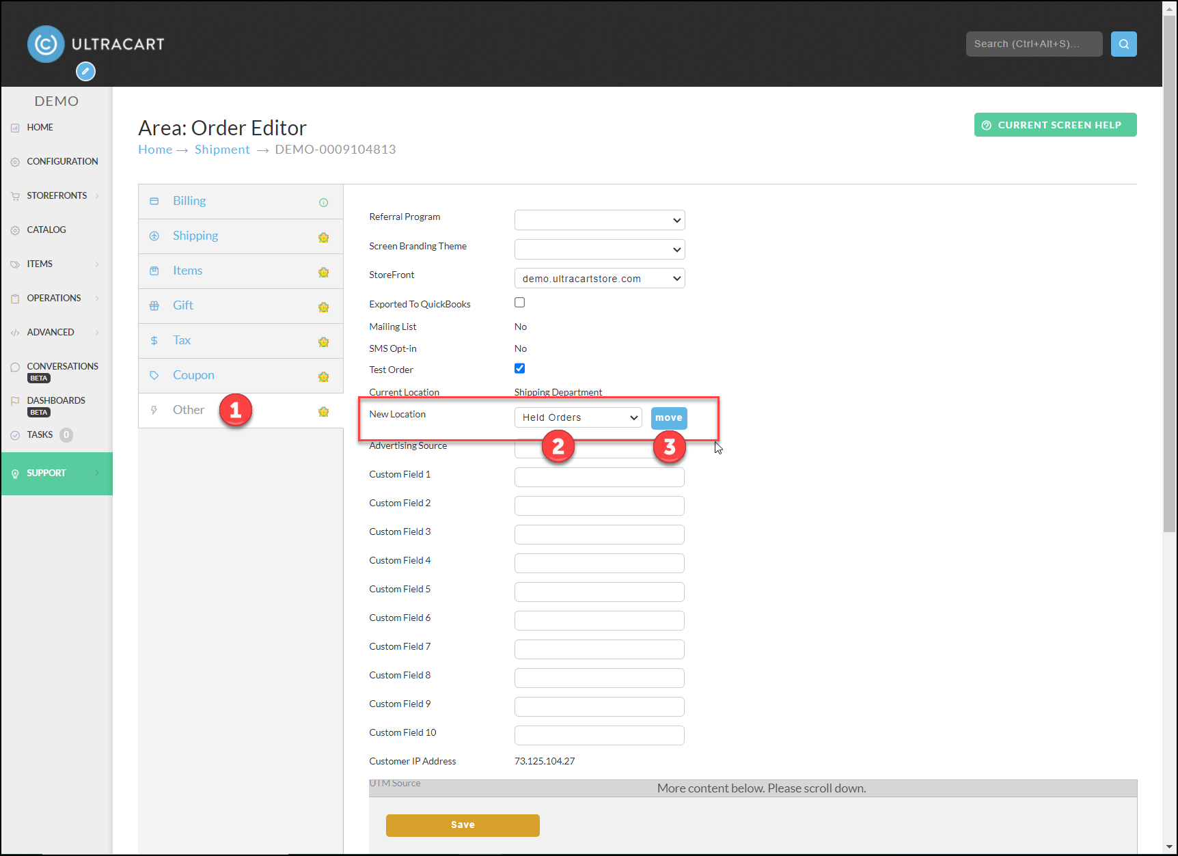The image size is (1178, 856).
Task: Click the Coupon row status badge icon
Action: coord(324,376)
